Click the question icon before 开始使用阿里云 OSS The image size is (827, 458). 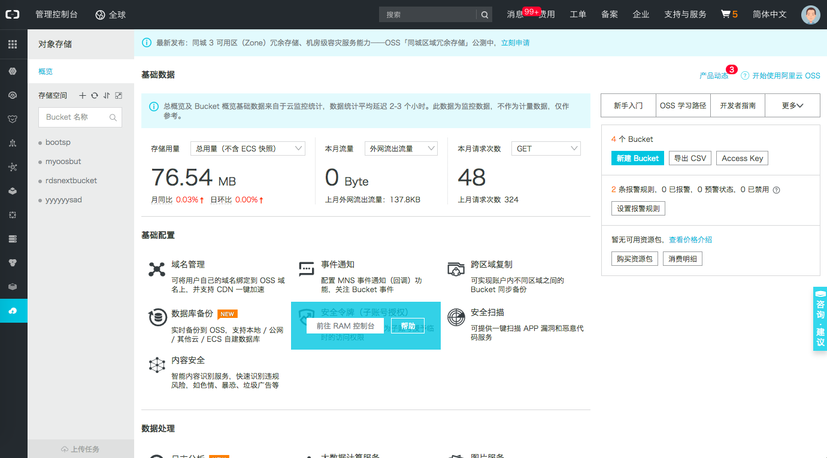pos(745,75)
